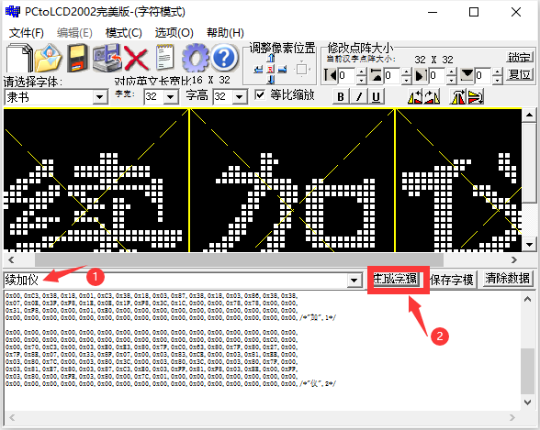The width and height of the screenshot is (540, 430).
Task: Click the right margin value field
Action: 438,75
